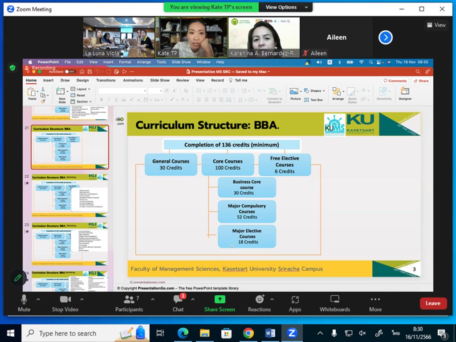Expand the arrow beside Reactions
The image size is (456, 342).
click(272, 299)
